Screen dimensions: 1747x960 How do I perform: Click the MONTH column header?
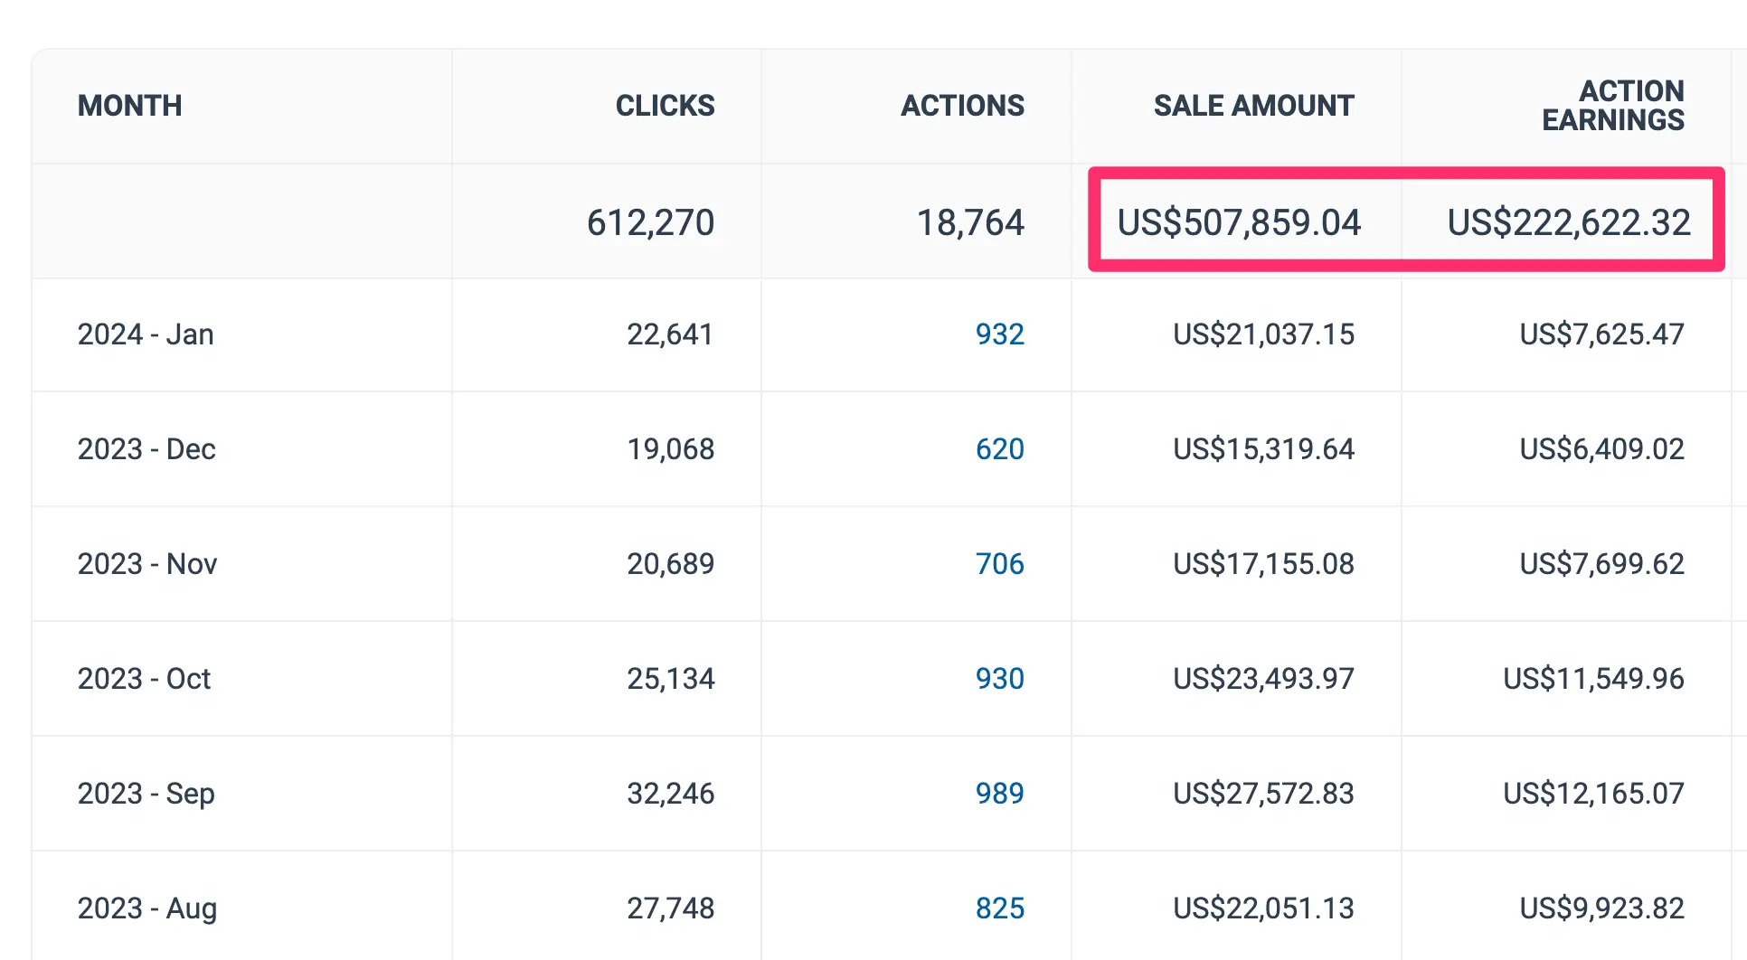pos(129,106)
